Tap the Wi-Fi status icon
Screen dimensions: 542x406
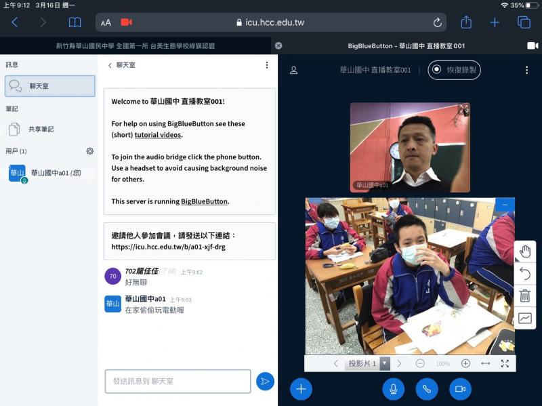click(504, 5)
